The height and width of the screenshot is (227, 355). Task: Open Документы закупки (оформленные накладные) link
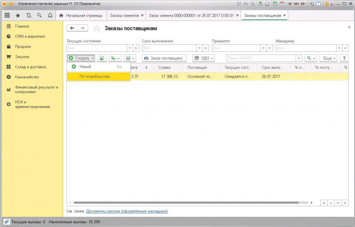[x=127, y=211]
